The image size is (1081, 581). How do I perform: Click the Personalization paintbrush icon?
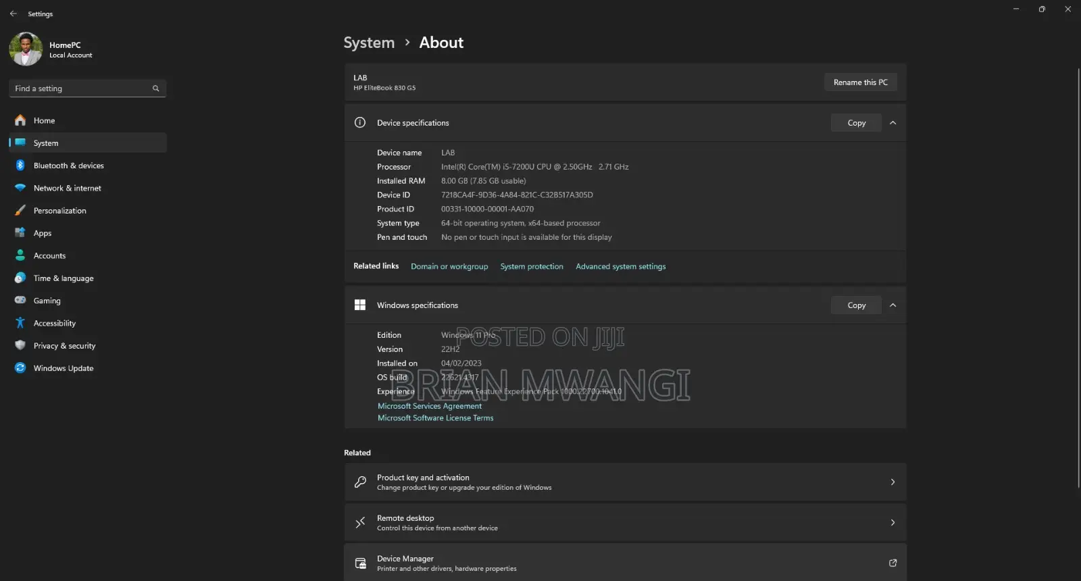(20, 211)
